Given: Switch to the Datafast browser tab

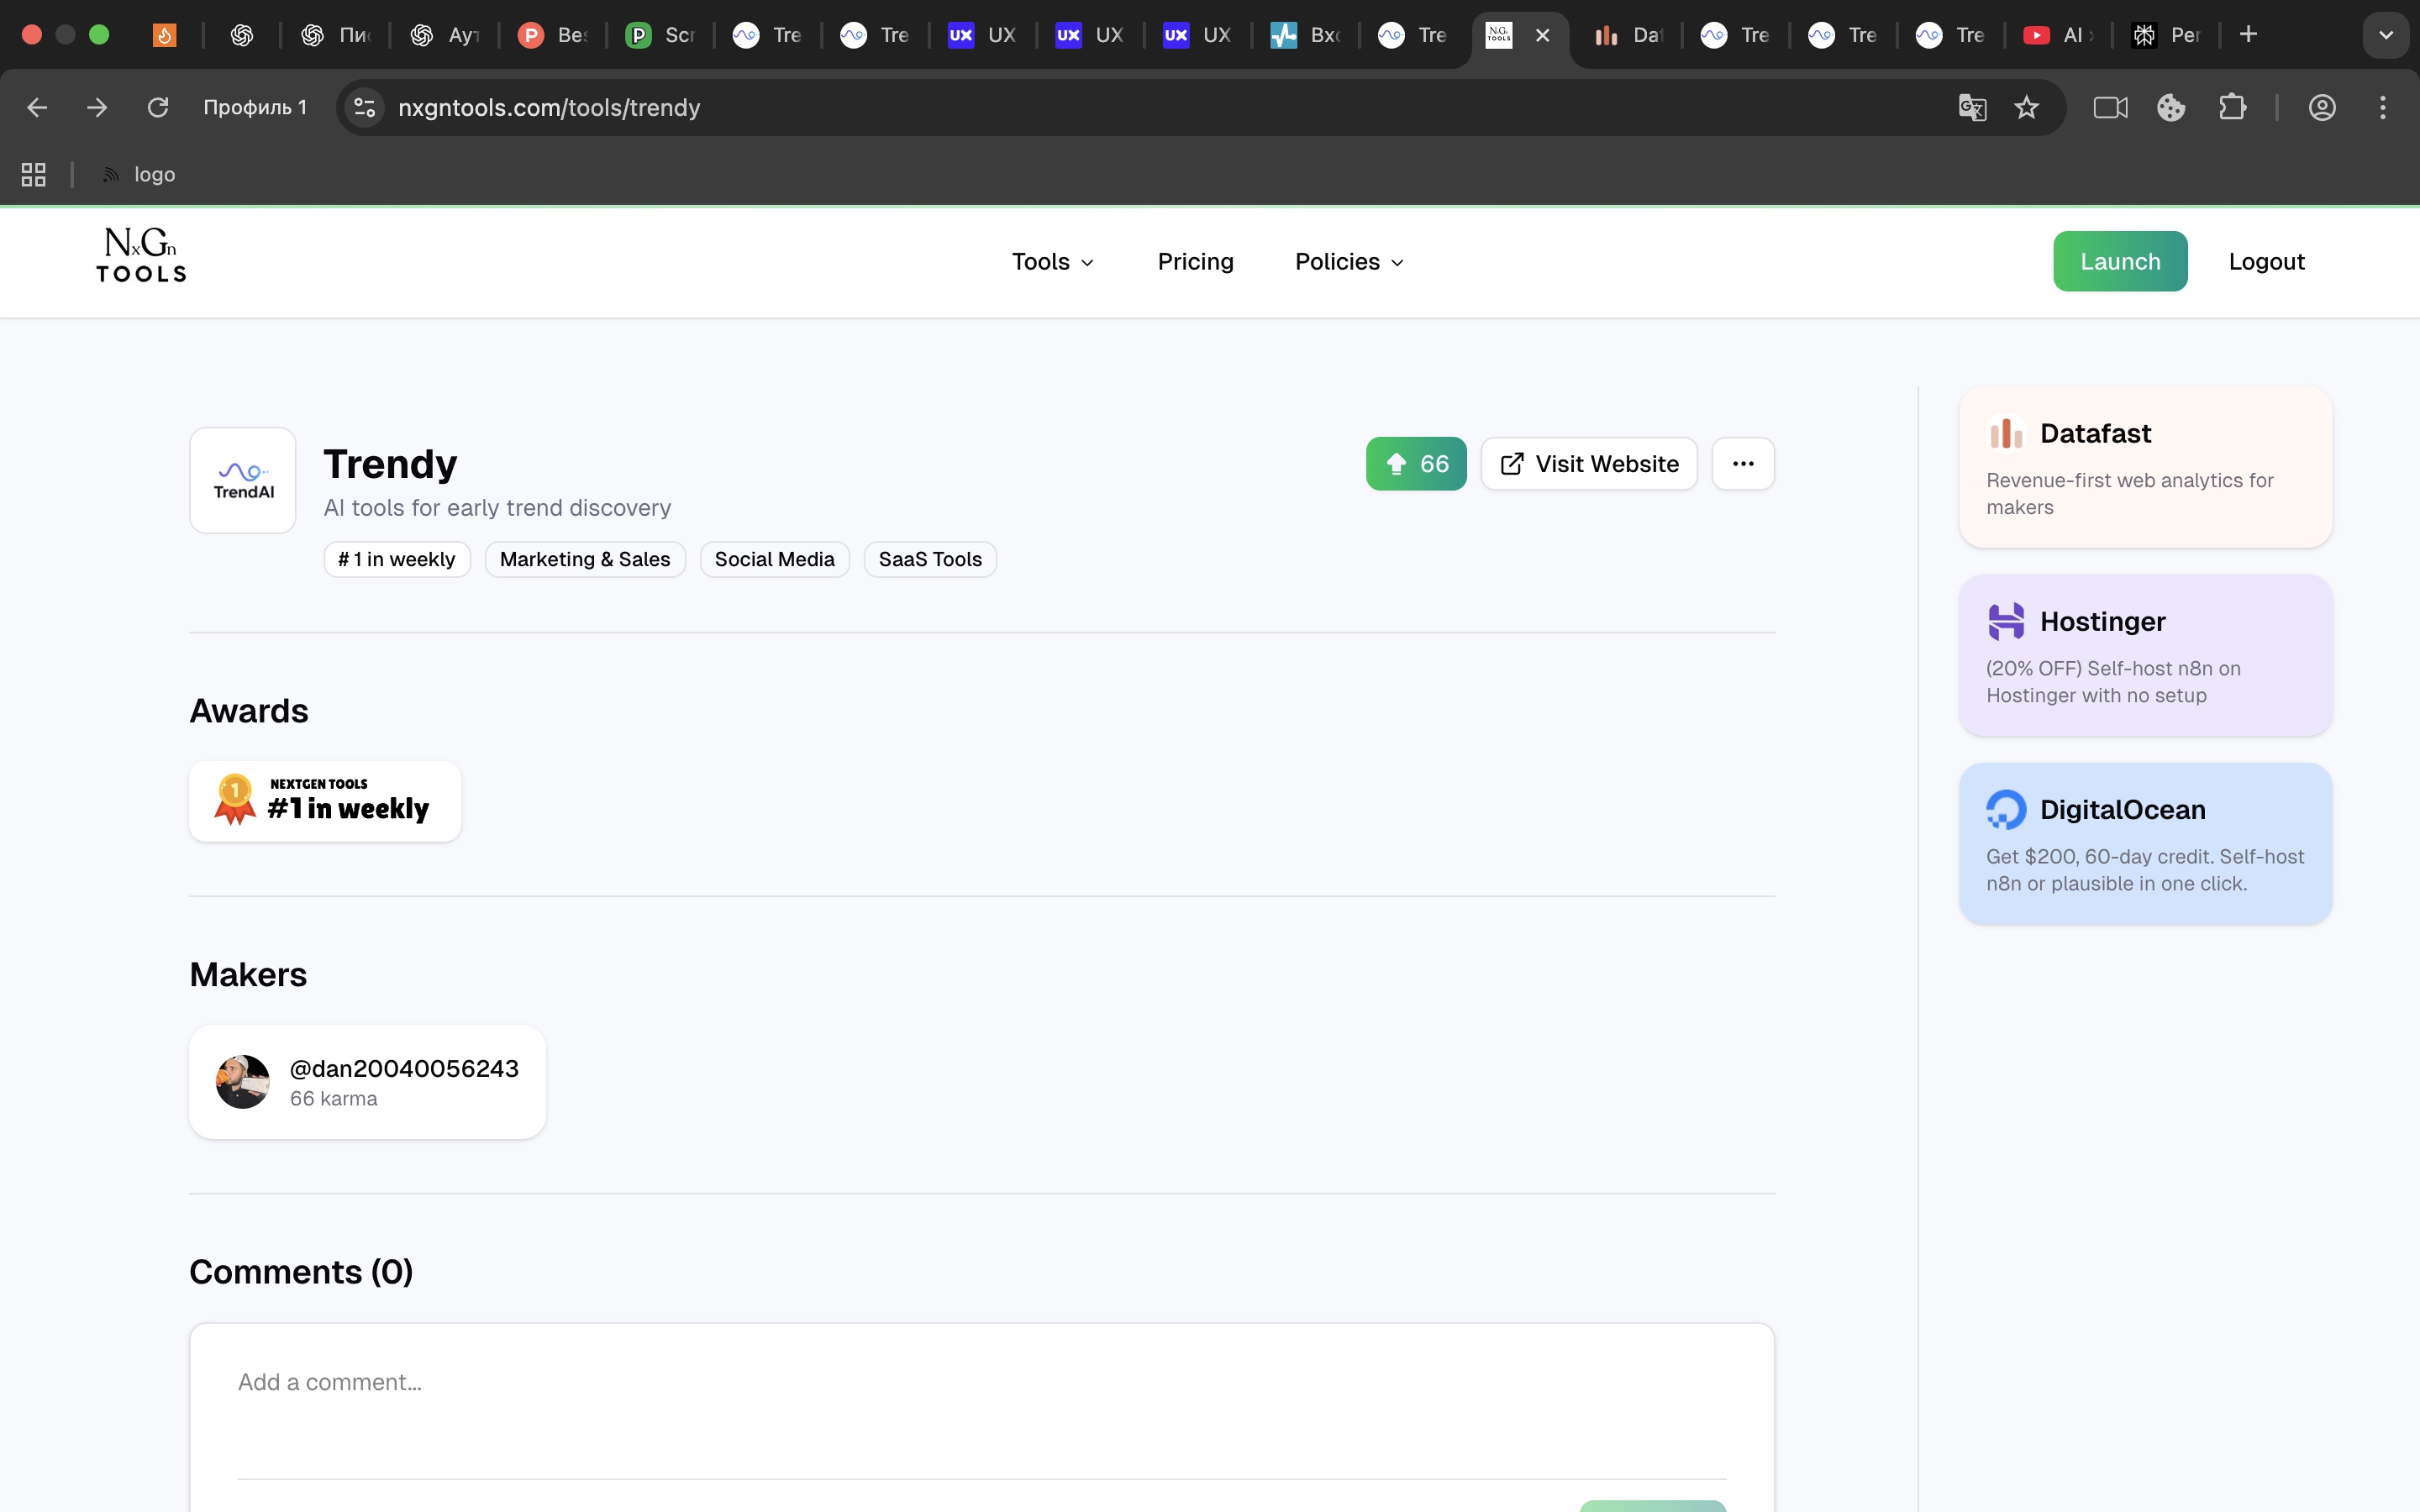Looking at the screenshot, I should point(1627,35).
